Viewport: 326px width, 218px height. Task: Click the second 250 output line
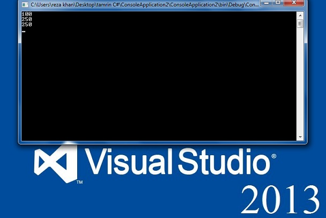coord(27,24)
